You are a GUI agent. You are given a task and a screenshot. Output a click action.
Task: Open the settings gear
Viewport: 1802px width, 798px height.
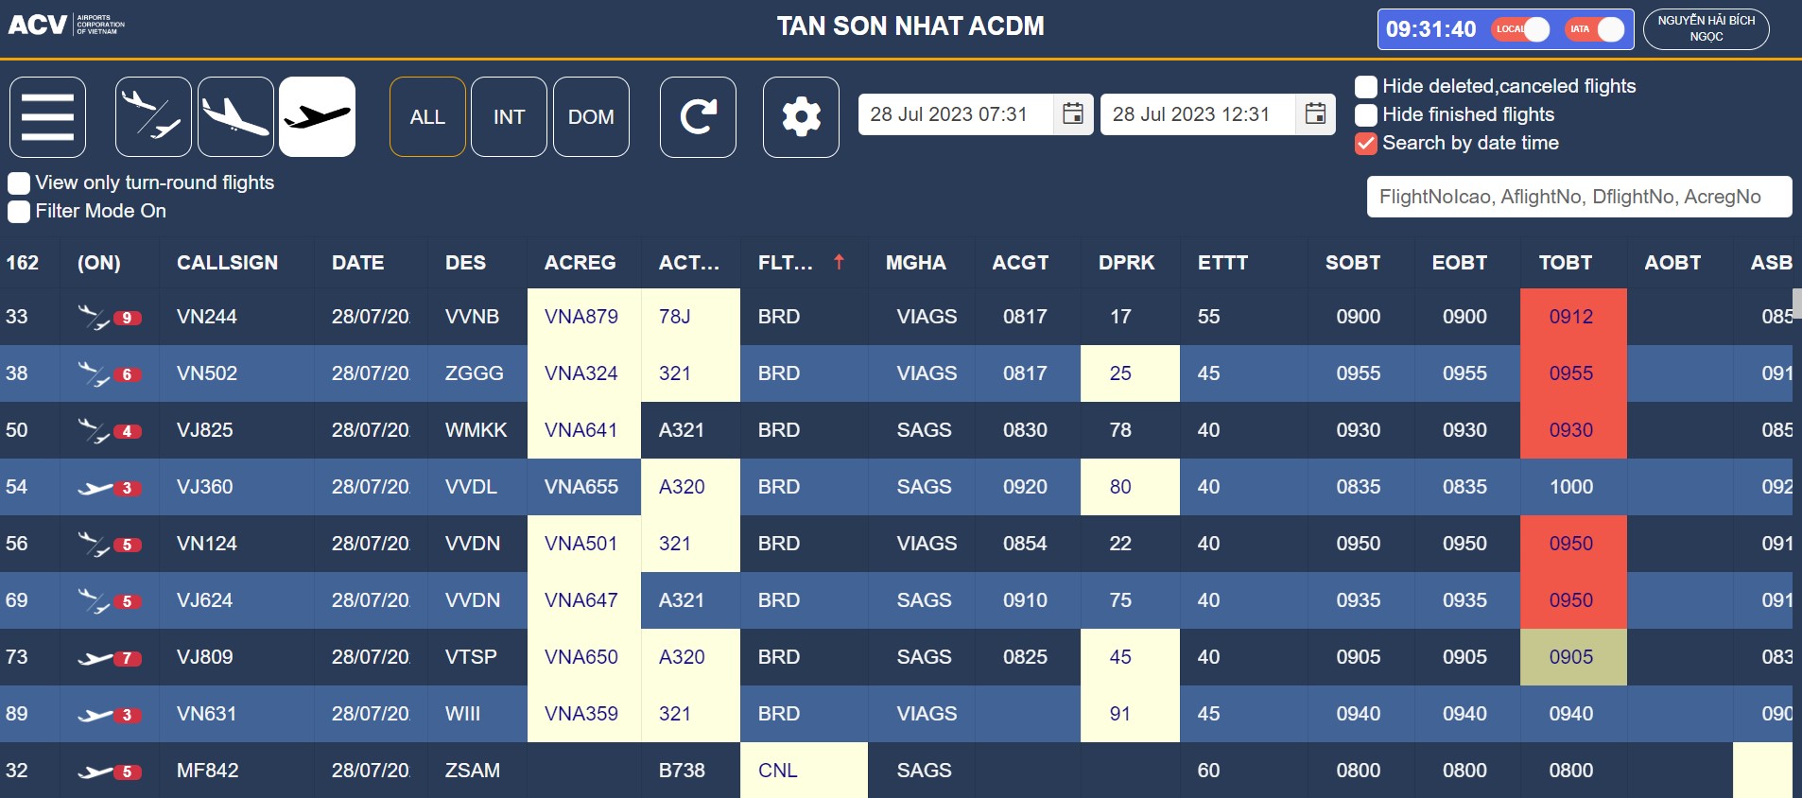coord(801,117)
